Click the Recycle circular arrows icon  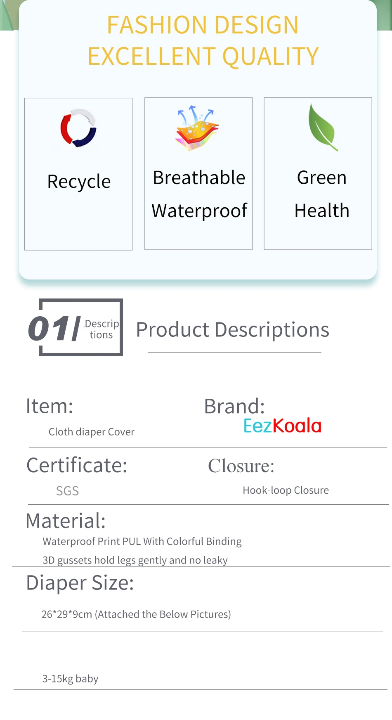tap(78, 128)
